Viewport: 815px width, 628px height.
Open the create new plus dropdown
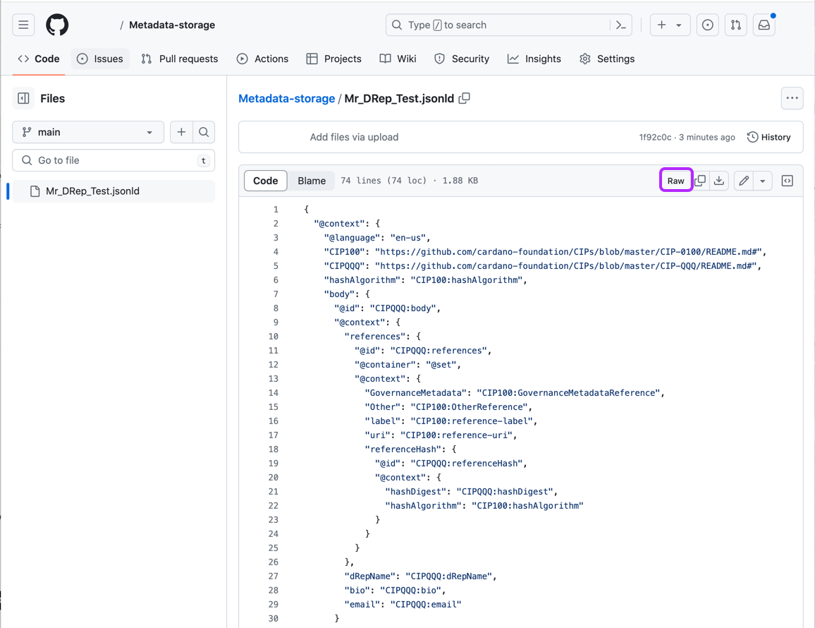[670, 25]
